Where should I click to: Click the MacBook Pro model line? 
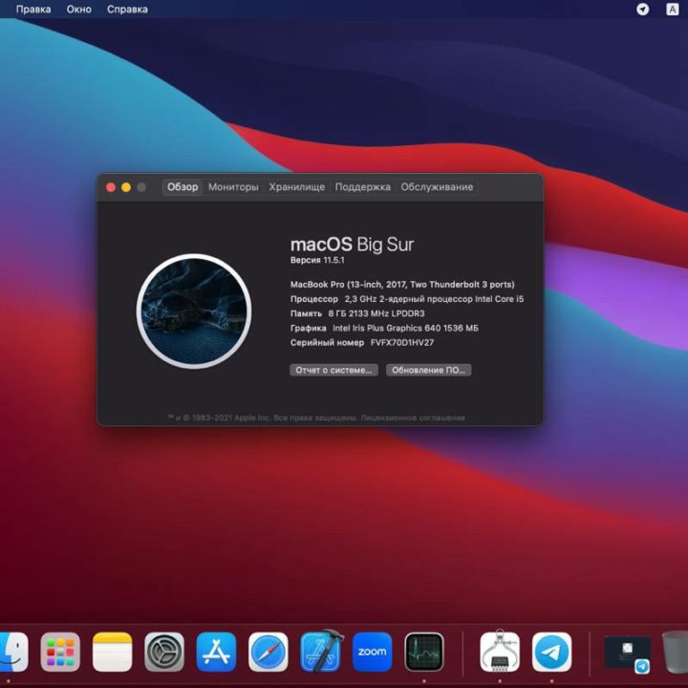402,285
